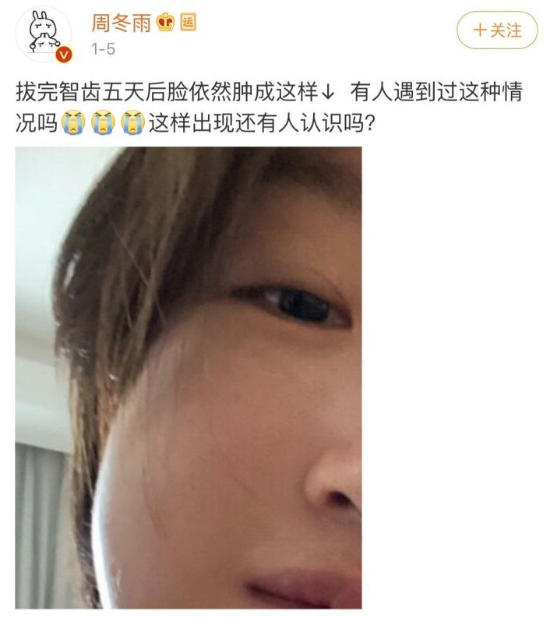550x618 pixels.
Task: Select the text 这样出现还有人认识吗?
Action: coord(262,123)
